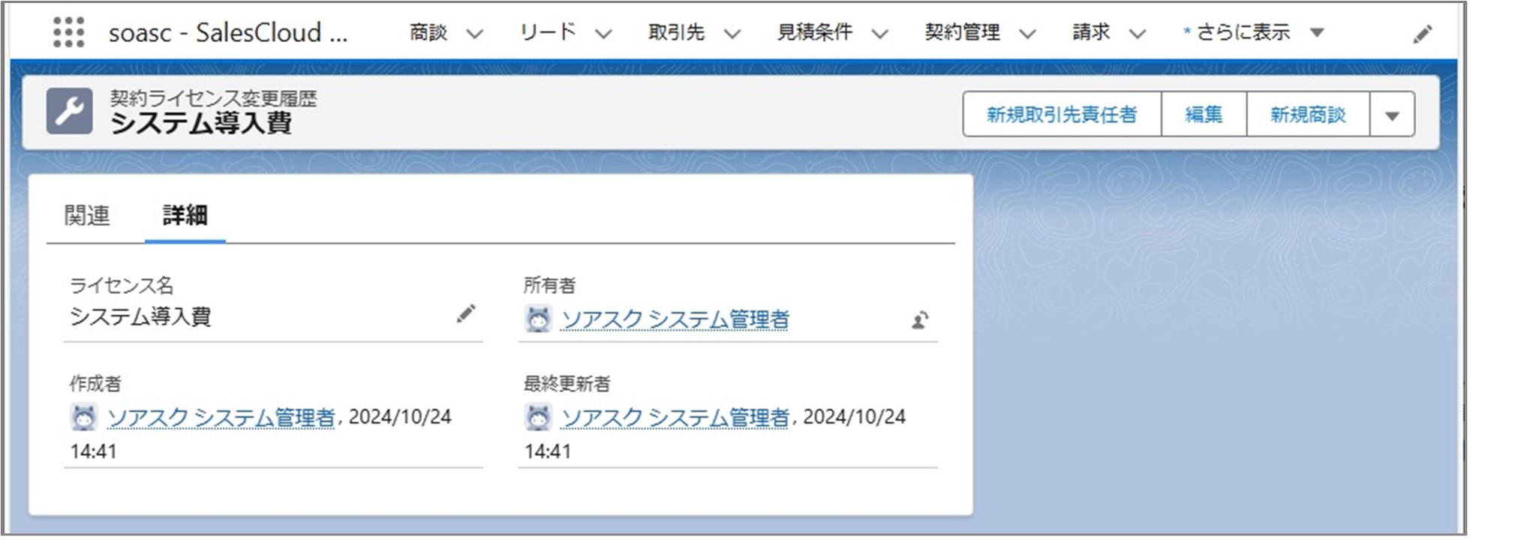This screenshot has height=540, width=1521.
Task: Open the リード navigation tab
Action: point(548,32)
